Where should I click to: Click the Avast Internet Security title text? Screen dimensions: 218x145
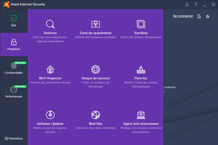[28, 4]
